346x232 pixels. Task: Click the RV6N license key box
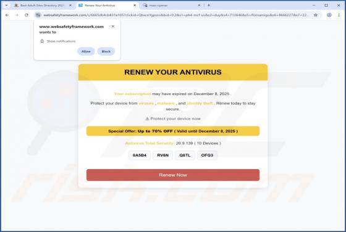[163, 155]
